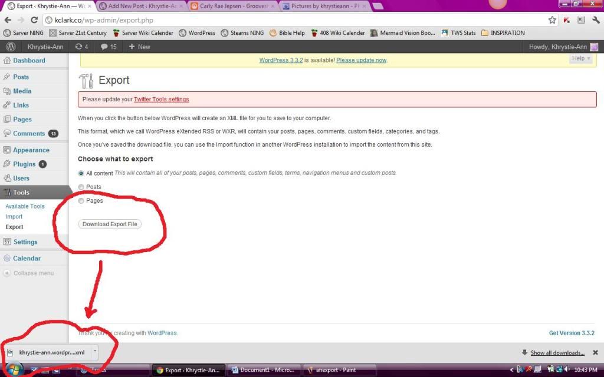Screen dimensions: 604x377
Task: Close the downloads bar with the X
Action: (595, 352)
